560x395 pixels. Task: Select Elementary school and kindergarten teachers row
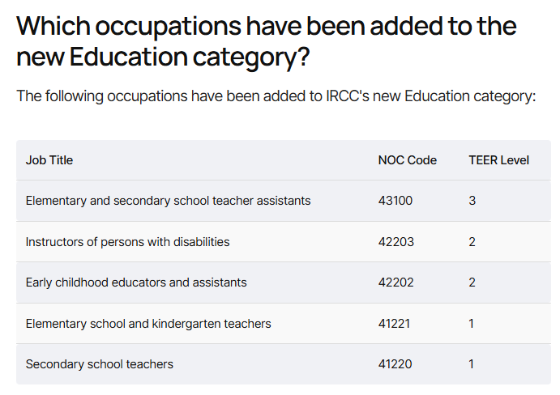284,324
